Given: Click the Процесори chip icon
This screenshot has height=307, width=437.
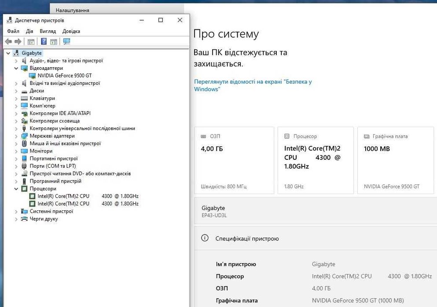Looking at the screenshot, I should pyautogui.click(x=24, y=189).
